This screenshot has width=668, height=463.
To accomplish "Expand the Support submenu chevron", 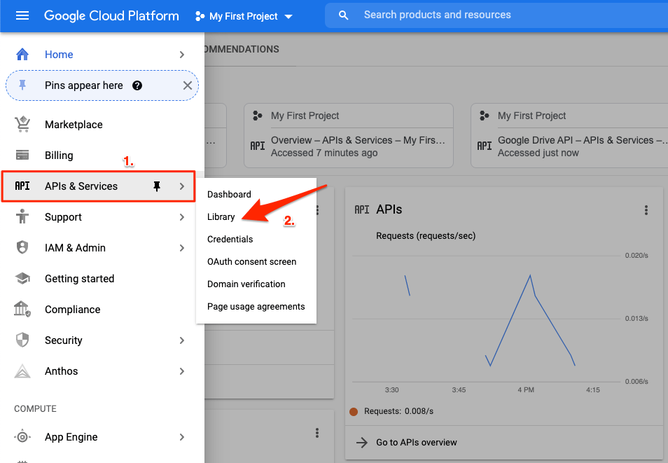I will point(182,217).
